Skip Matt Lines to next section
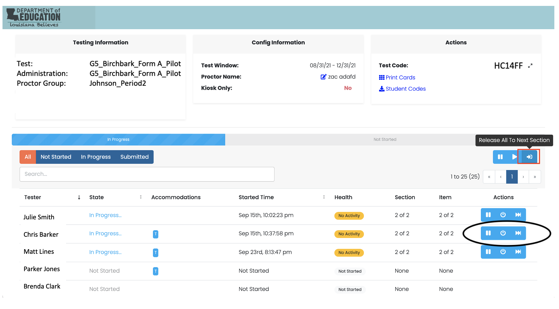The image size is (559, 309). click(518, 252)
